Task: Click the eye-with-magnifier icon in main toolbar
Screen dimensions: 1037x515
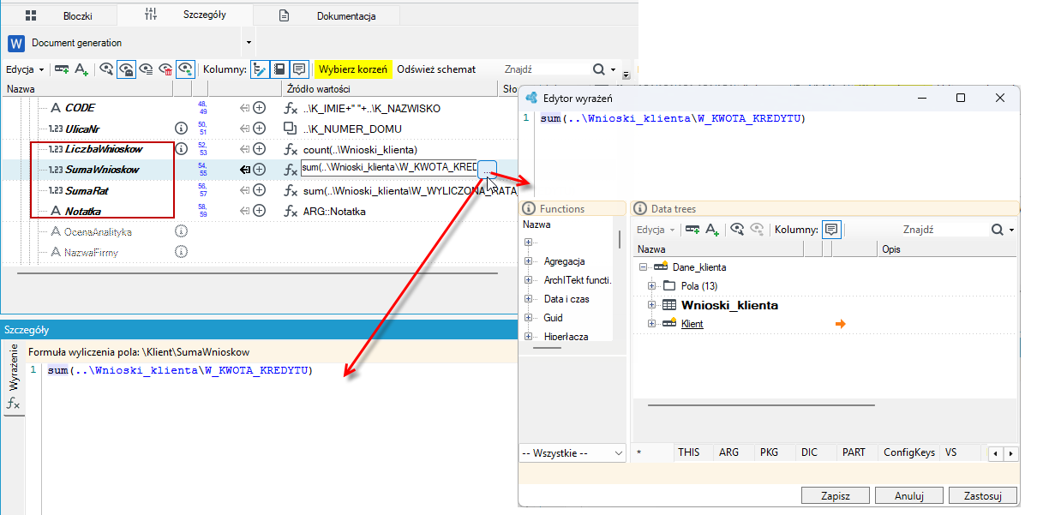Action: coord(106,69)
